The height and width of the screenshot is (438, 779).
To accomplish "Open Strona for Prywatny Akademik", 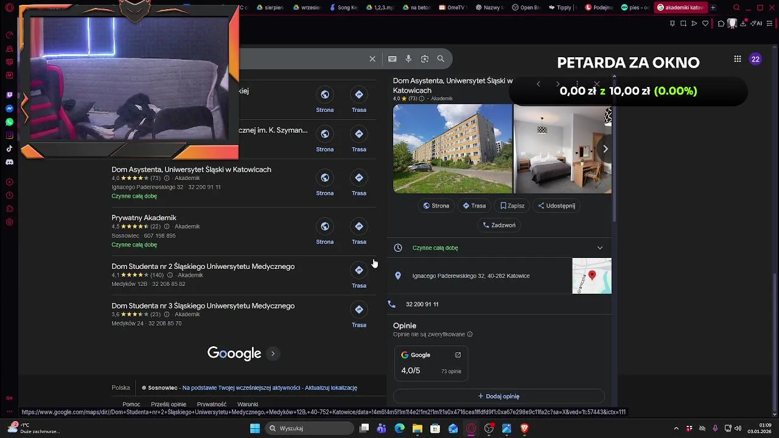I will [324, 232].
